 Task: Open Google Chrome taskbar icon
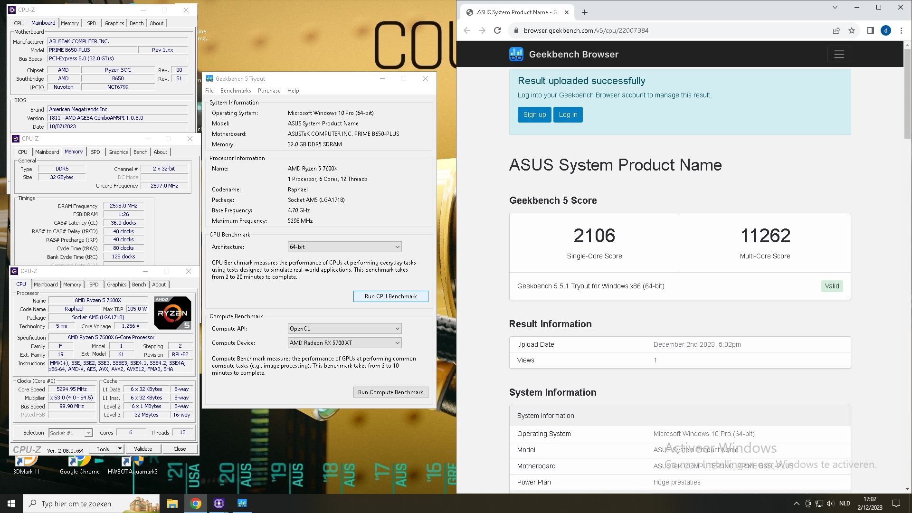(196, 503)
